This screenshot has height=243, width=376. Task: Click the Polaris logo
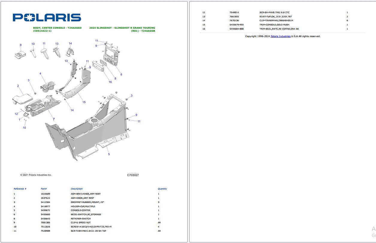pos(47,18)
